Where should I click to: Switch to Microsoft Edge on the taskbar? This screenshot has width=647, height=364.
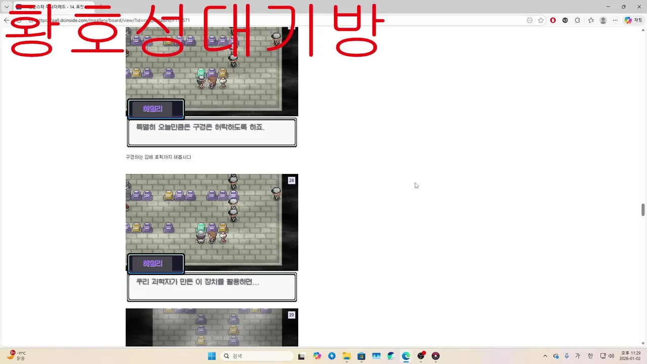[406, 356]
